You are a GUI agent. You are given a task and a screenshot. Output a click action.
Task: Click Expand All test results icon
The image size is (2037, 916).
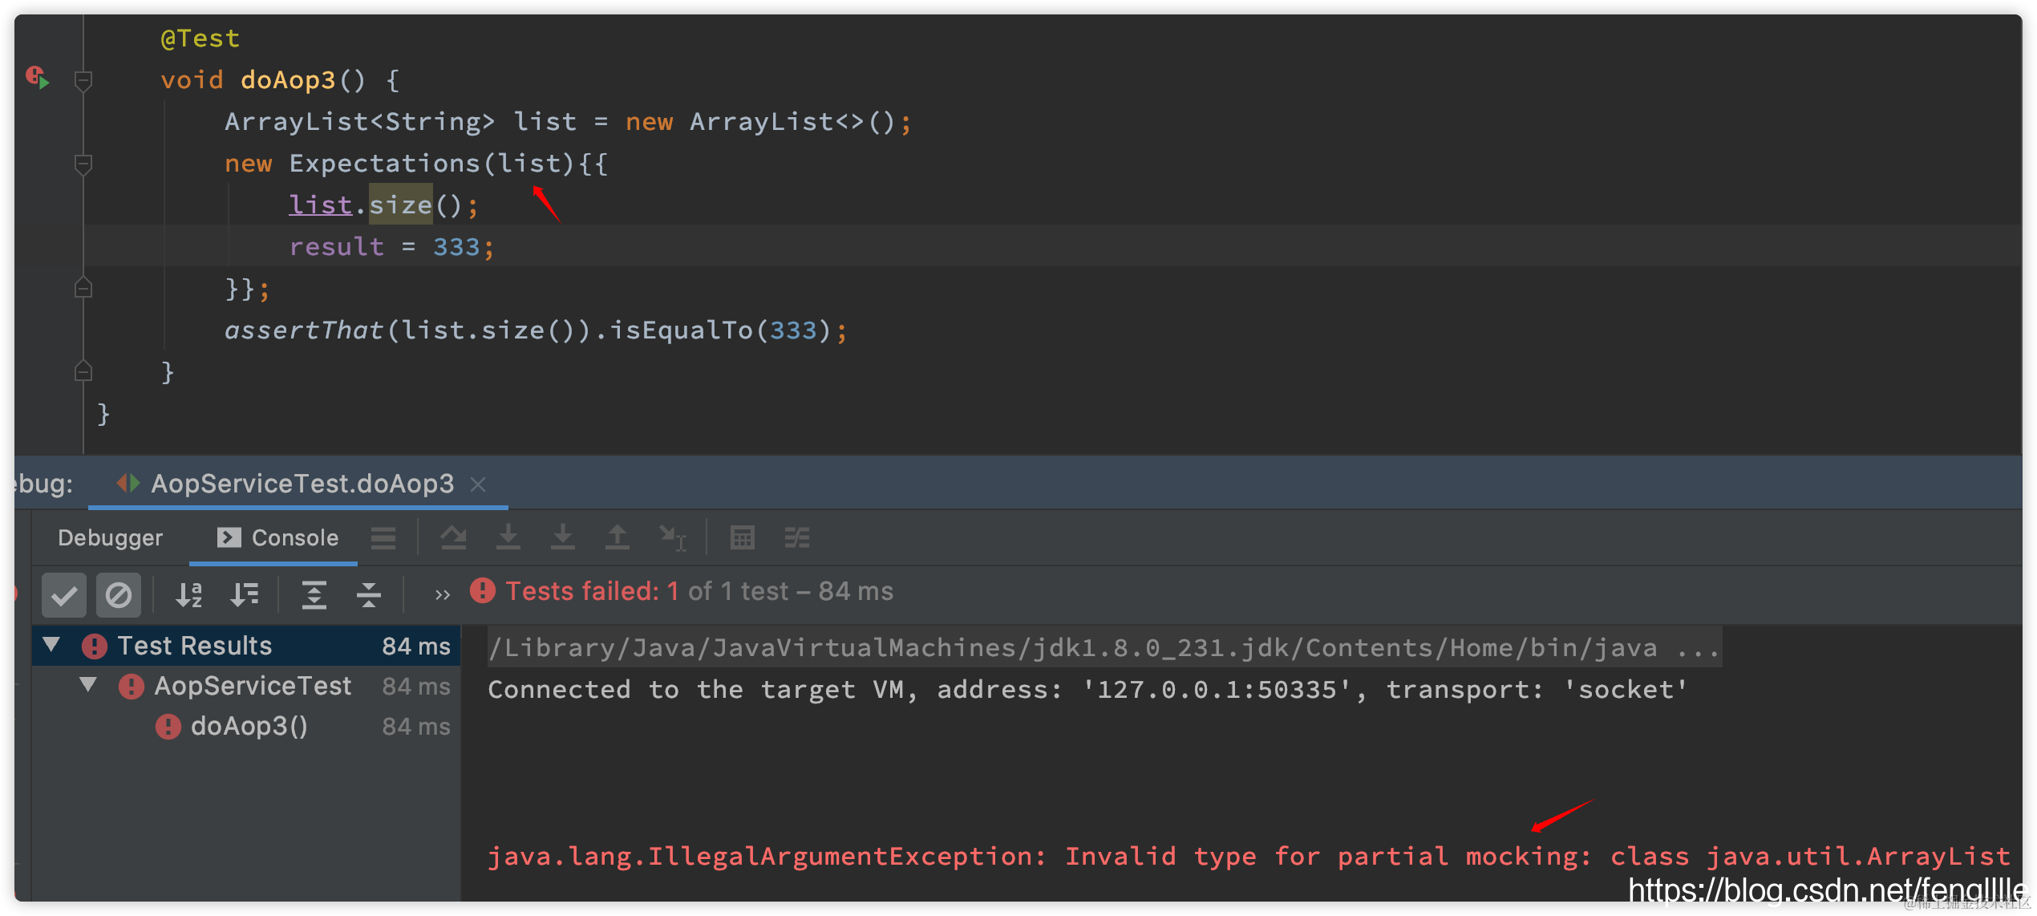click(314, 594)
